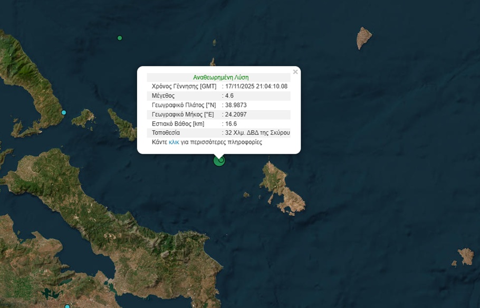Click the brown island in the top-right corner

click(364, 38)
